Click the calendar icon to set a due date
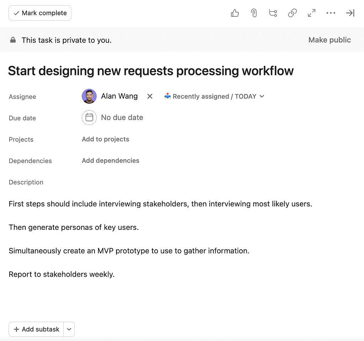Image resolution: width=364 pixels, height=341 pixels. point(89,118)
